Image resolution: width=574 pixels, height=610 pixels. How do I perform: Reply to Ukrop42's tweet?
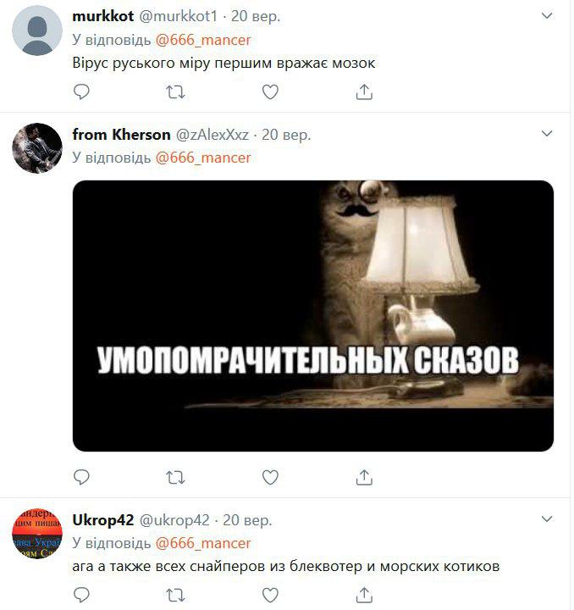[x=81, y=595]
